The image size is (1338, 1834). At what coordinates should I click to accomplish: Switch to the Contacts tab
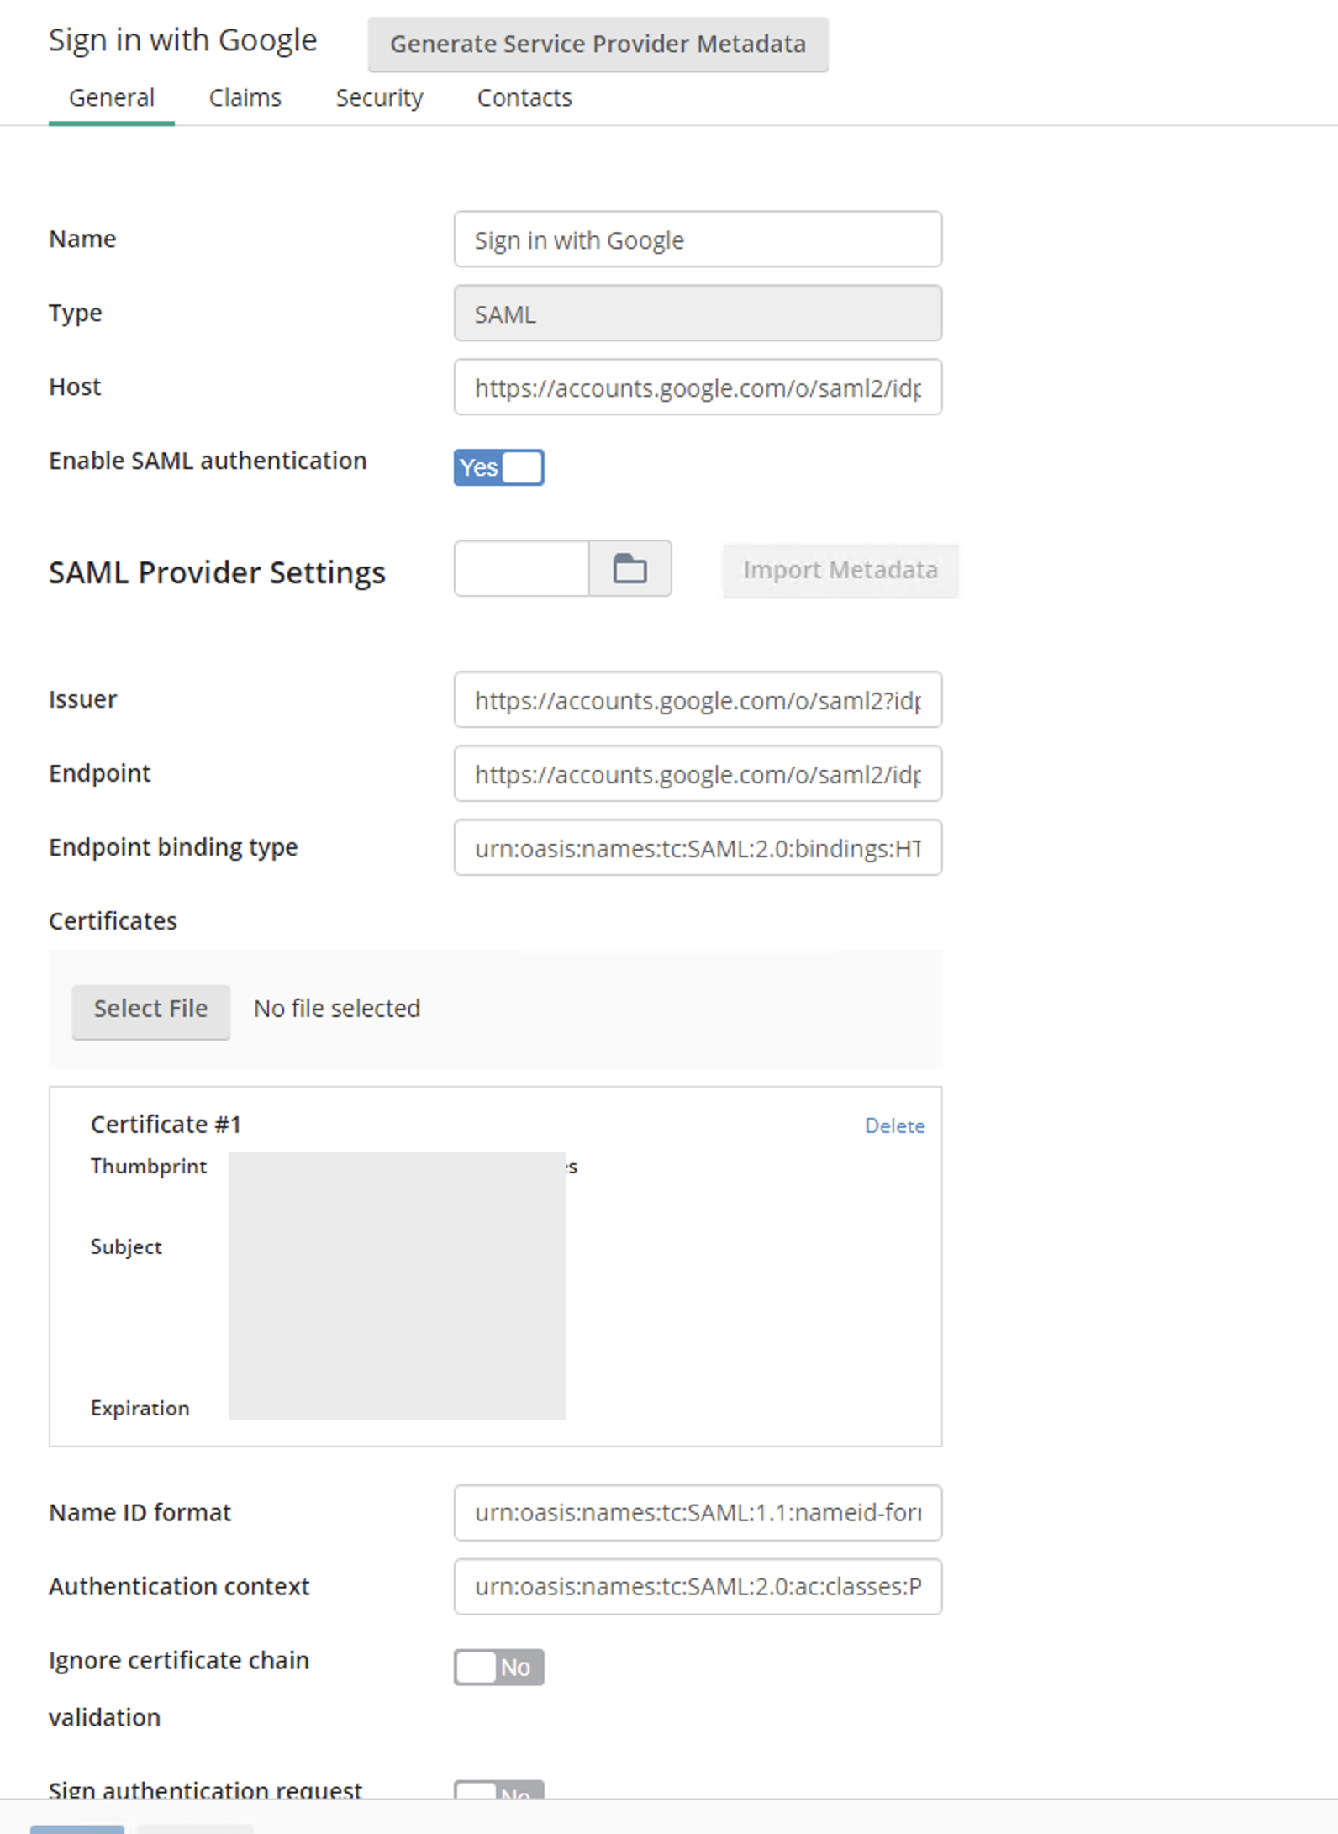[x=524, y=98]
